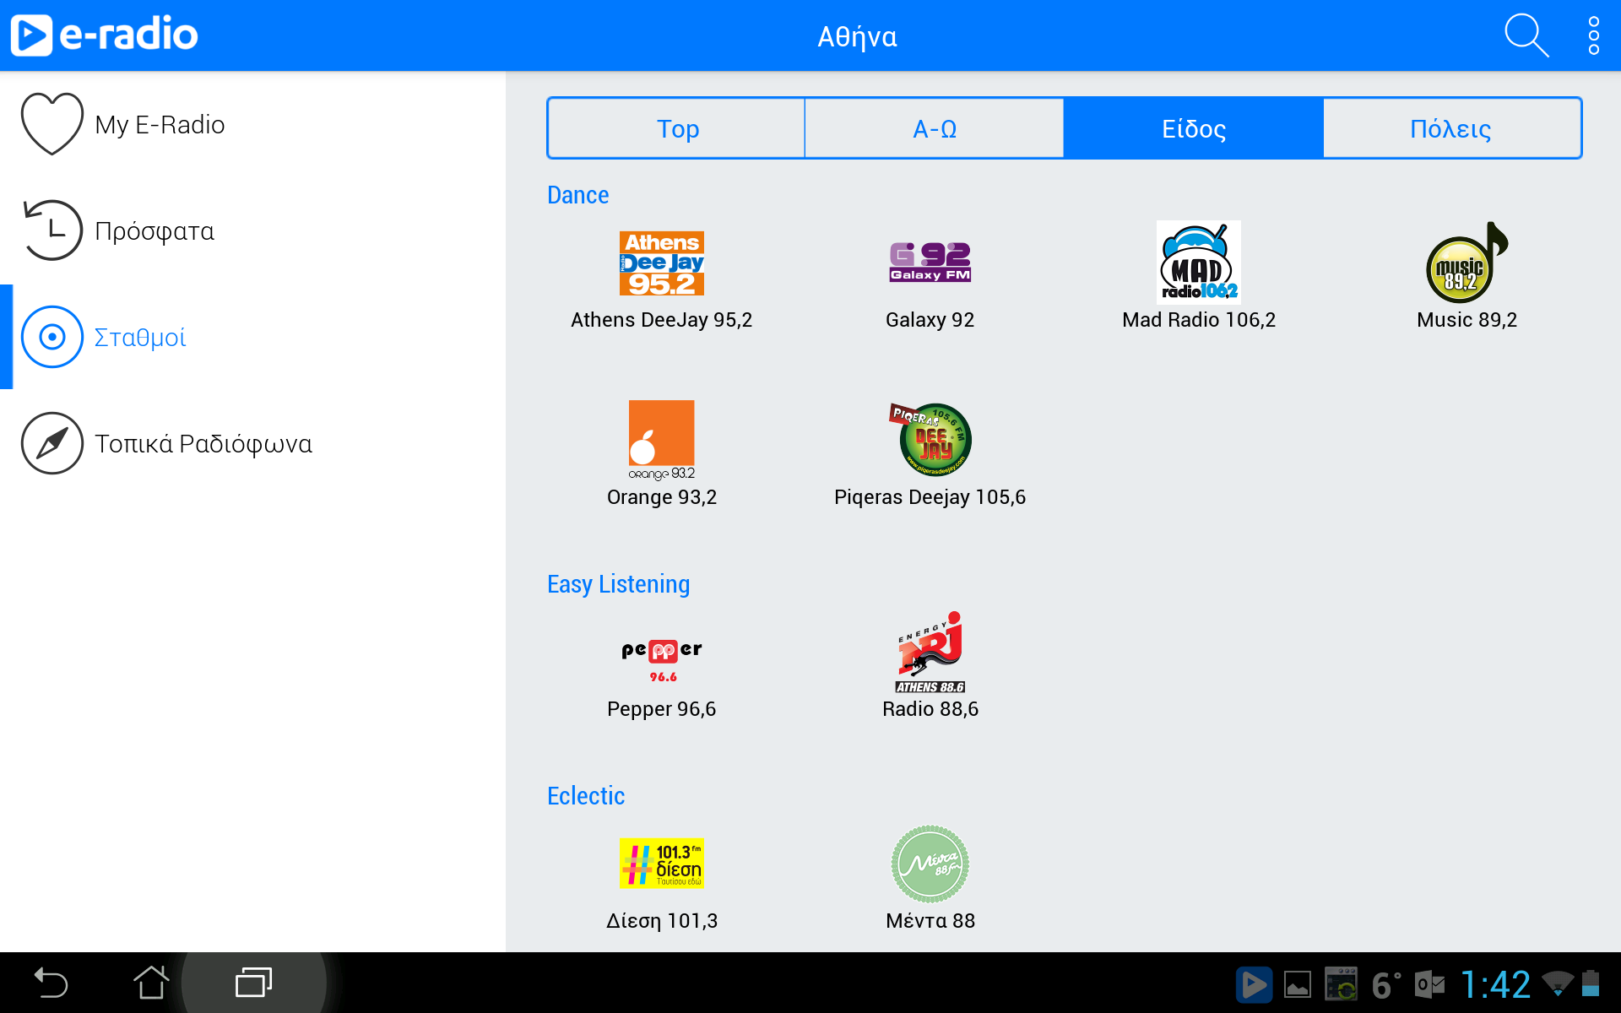1621x1013 pixels.
Task: Click the Galaxy 92 label
Action: coord(930,320)
